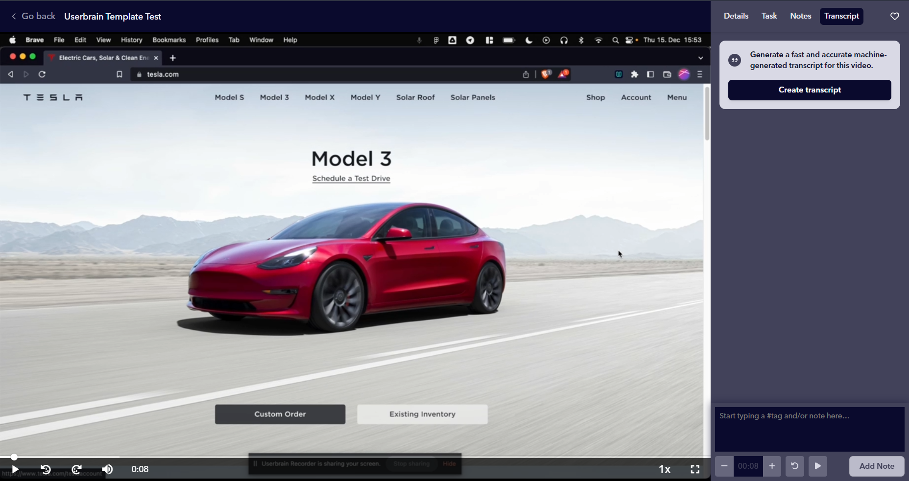Open the Brave Shields lion icon
Screen dimensions: 909x481
point(546,74)
